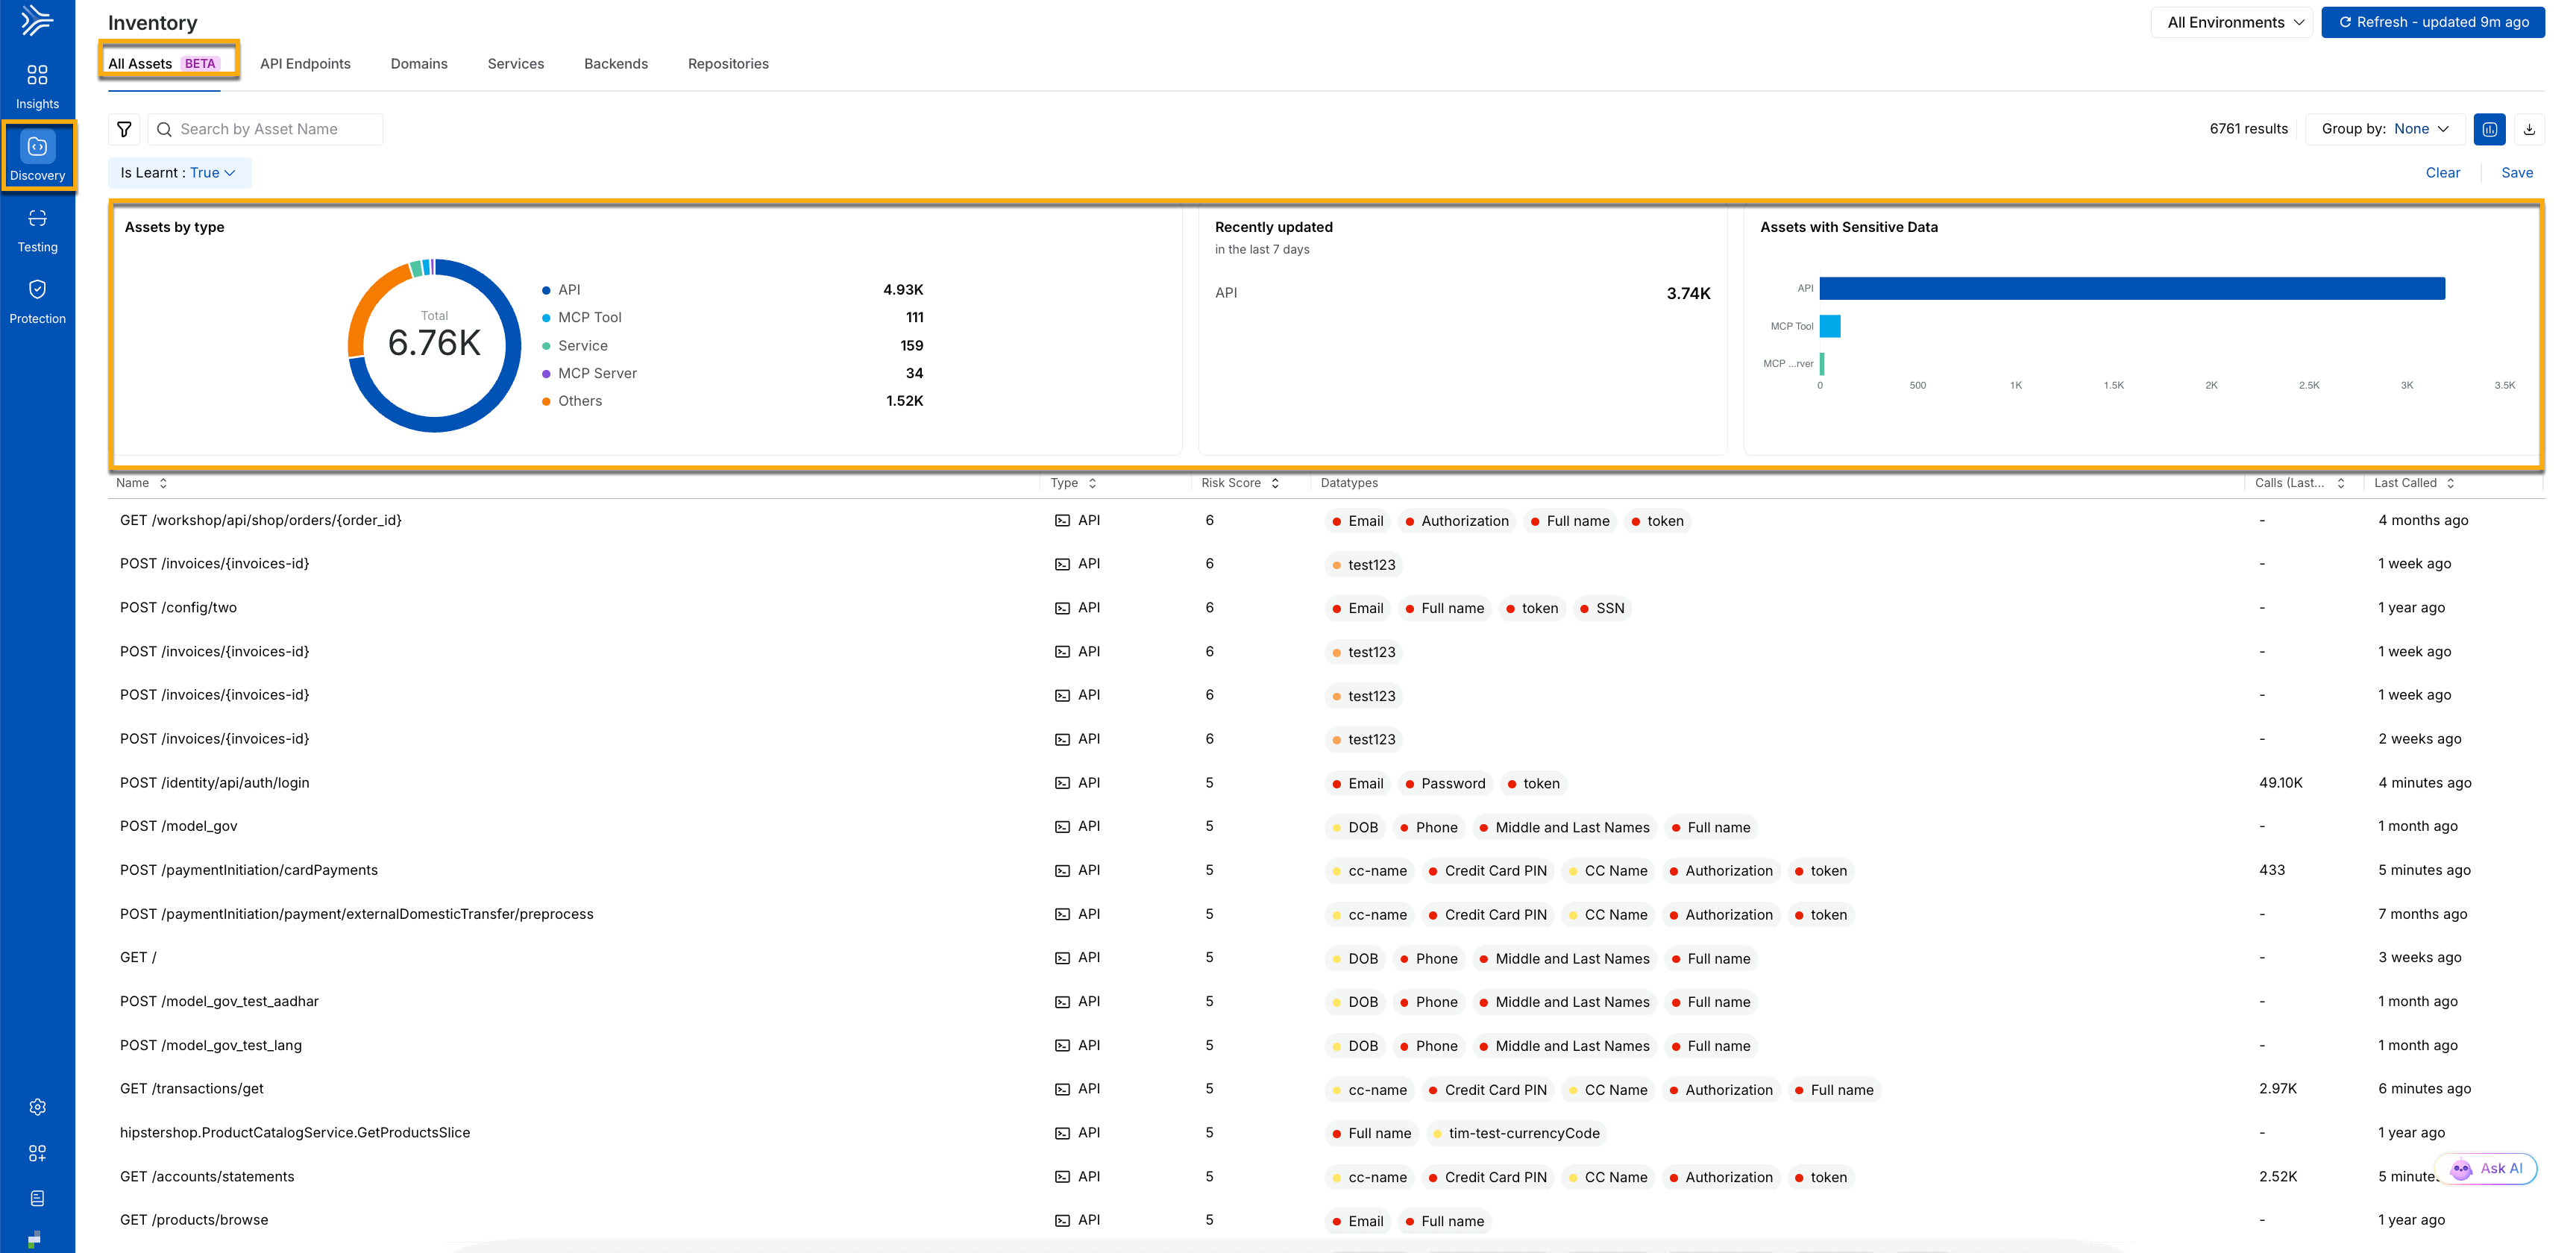Screen dimensions: 2576x1253
Task: Switch to the All Assets tab
Action: (x=163, y=64)
